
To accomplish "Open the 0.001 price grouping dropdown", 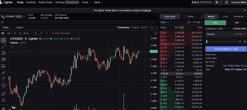I will (165, 22).
